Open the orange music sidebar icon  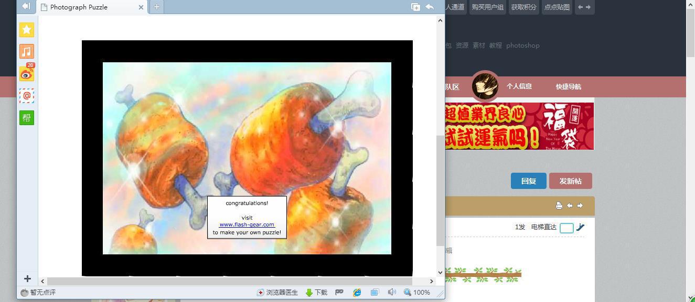(27, 51)
